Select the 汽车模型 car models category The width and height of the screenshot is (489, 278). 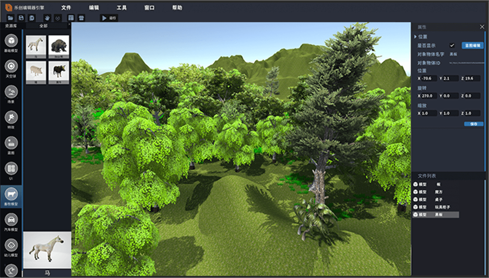(x=11, y=220)
